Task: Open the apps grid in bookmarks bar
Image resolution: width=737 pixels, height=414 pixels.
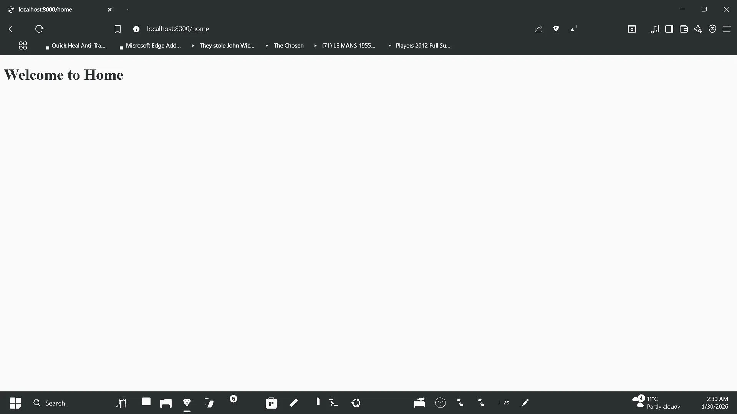Action: [x=23, y=46]
